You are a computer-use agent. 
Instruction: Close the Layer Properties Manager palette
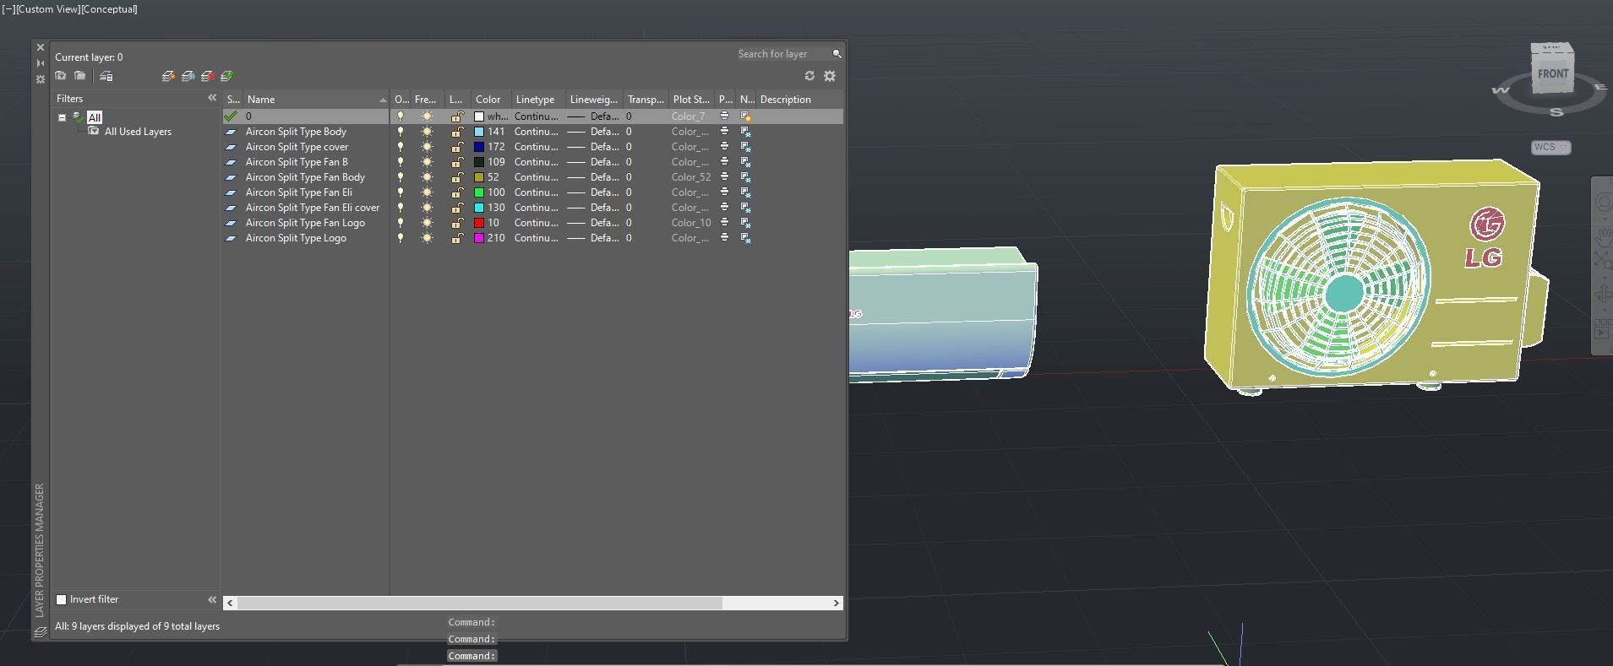coord(40,48)
